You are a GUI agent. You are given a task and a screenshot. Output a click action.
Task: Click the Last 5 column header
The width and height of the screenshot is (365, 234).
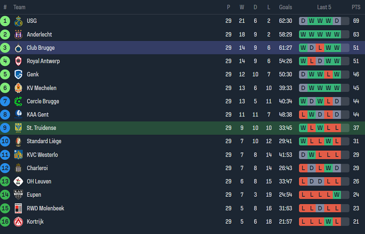324,7
